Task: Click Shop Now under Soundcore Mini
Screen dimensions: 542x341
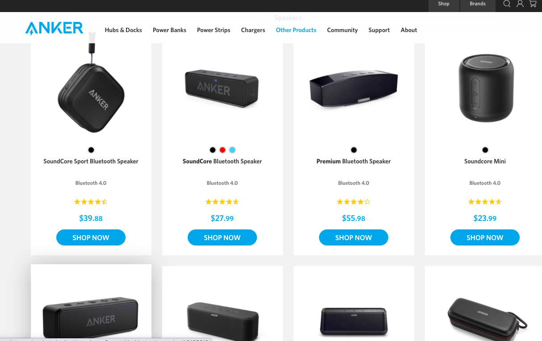Action: 485,237
